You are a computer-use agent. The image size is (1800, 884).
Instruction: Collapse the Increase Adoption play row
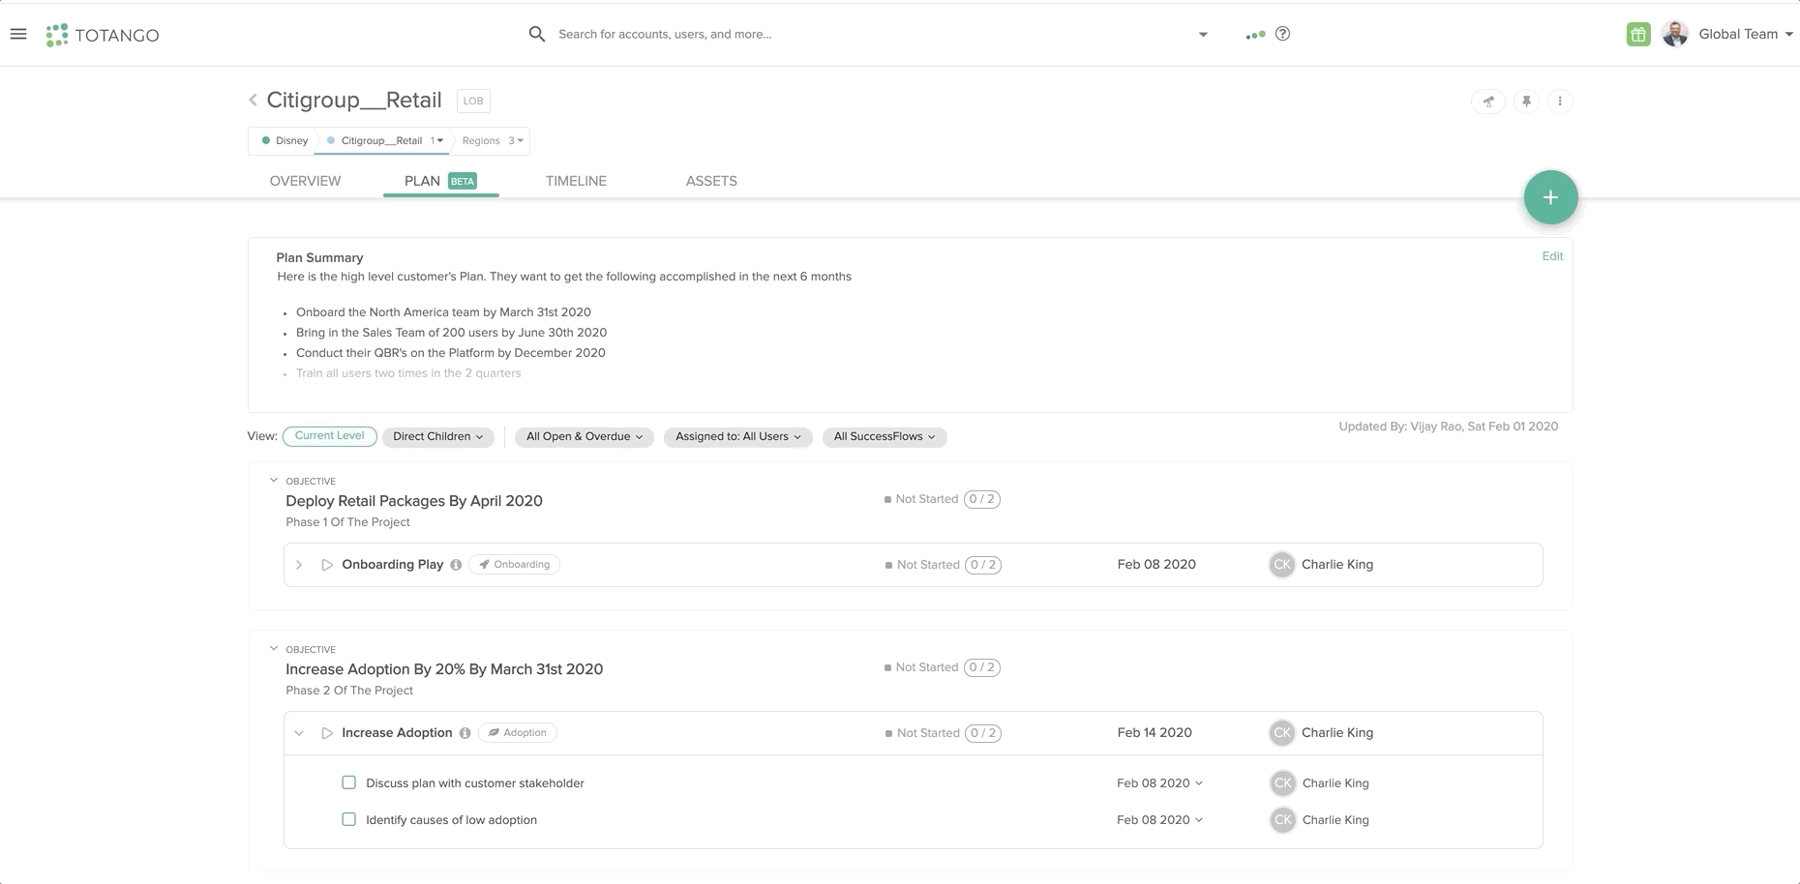tap(299, 733)
